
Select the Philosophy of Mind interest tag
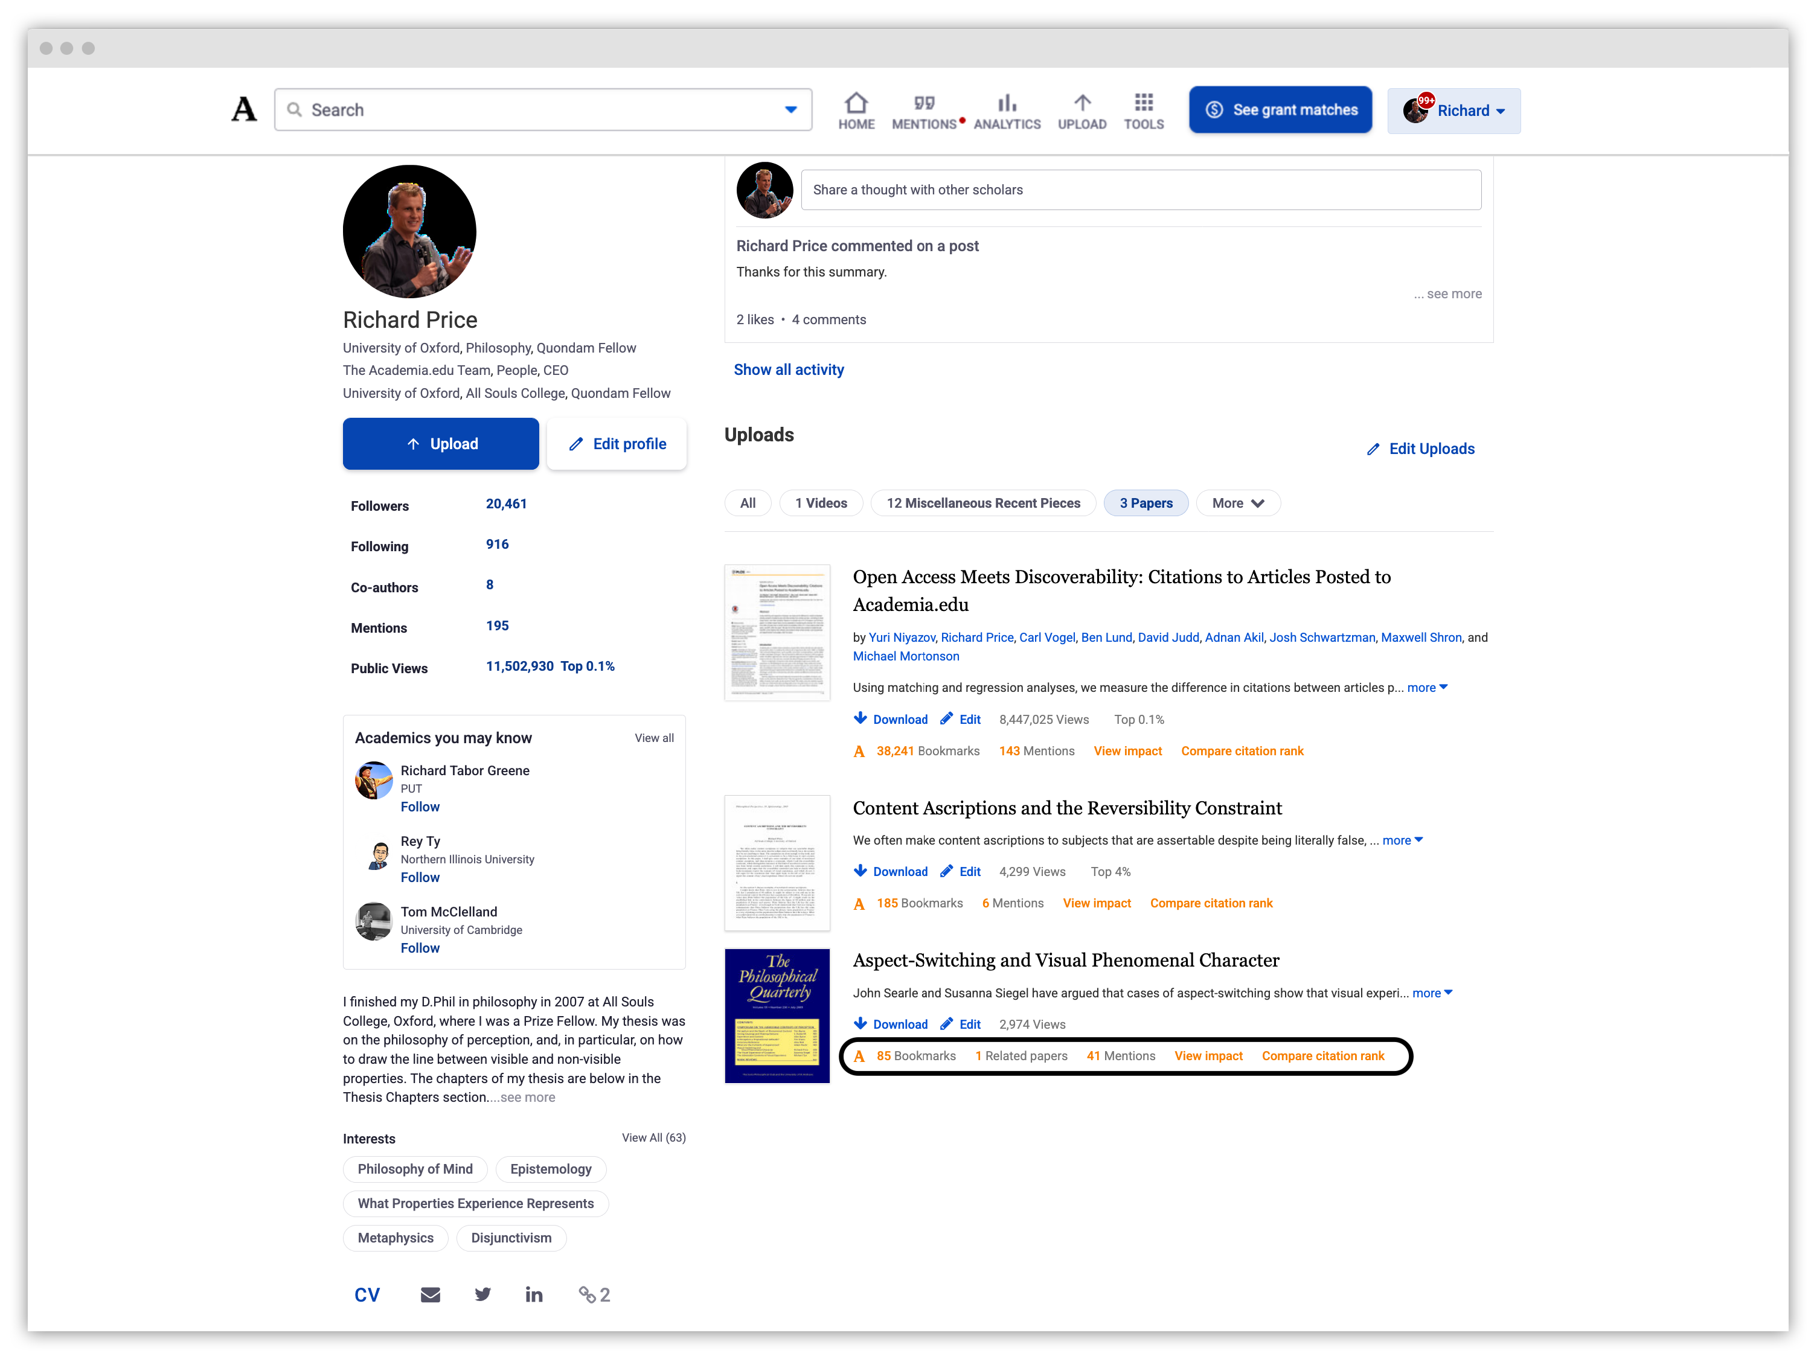(415, 1168)
